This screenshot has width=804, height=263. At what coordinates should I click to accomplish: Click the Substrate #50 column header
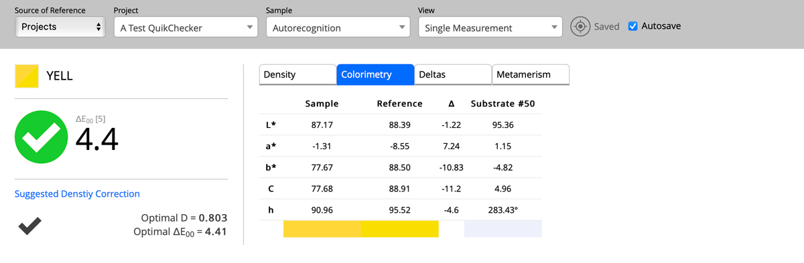[503, 104]
